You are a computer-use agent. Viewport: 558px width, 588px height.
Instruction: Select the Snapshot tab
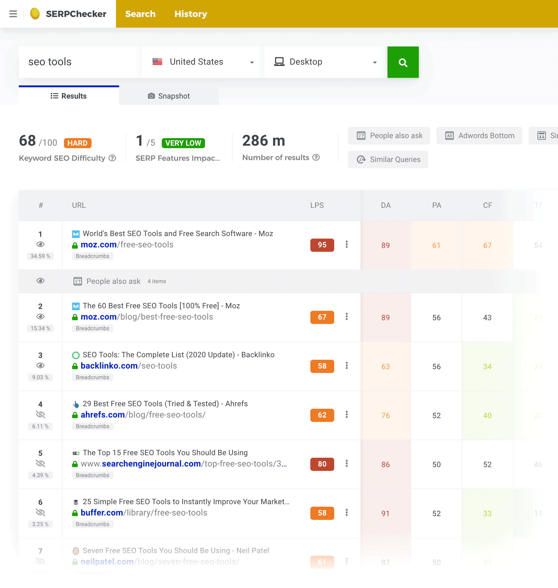coord(169,96)
